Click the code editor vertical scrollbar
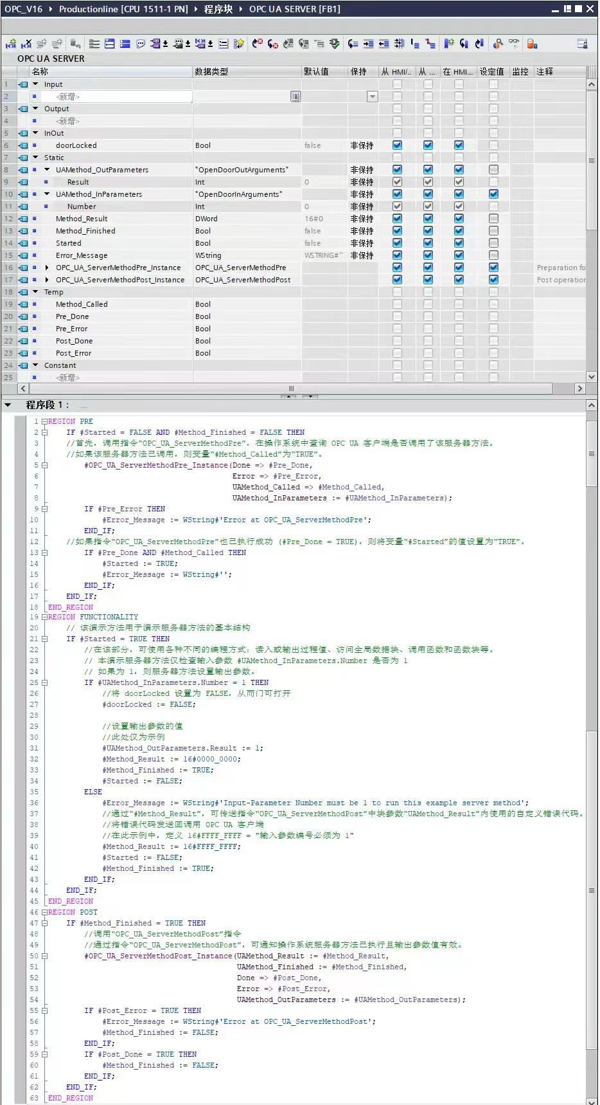This screenshot has height=1105, width=600. point(592,753)
